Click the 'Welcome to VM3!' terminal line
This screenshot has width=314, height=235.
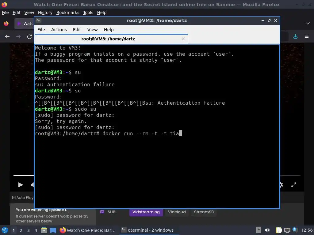click(x=58, y=48)
